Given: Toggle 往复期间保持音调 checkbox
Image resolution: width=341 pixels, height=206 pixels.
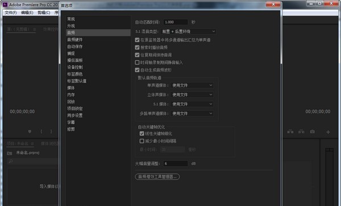Looking at the screenshot, I should click(137, 55).
